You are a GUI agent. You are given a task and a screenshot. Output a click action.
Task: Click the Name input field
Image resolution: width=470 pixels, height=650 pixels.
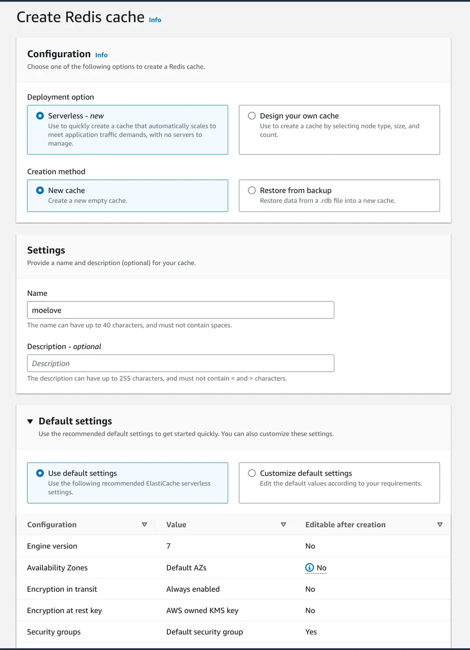point(180,310)
